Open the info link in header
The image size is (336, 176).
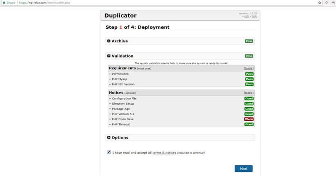[247, 16]
